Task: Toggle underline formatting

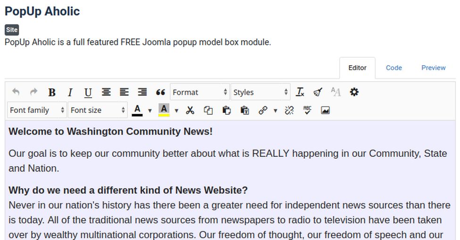Action: point(88,92)
